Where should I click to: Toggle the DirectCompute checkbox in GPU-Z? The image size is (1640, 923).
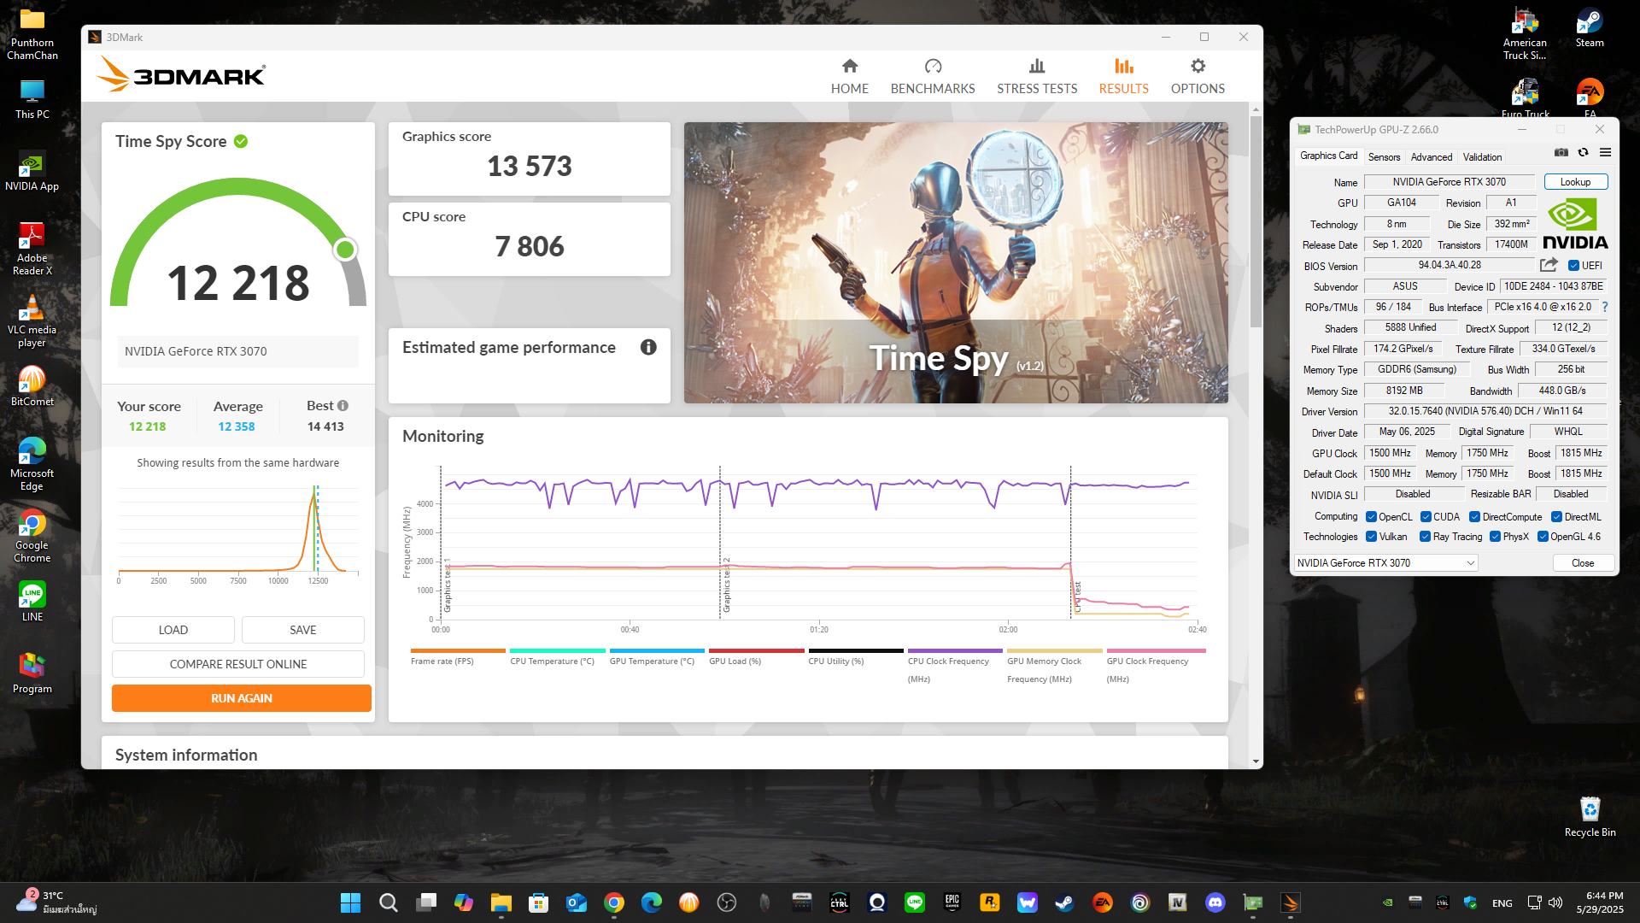pos(1474,517)
